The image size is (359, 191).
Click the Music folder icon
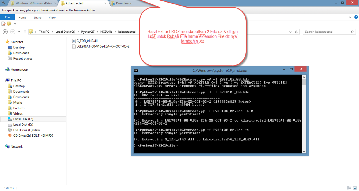tap(10, 103)
